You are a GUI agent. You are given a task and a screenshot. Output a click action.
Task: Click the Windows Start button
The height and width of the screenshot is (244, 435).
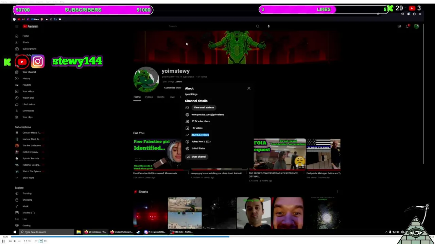click(x=15, y=232)
